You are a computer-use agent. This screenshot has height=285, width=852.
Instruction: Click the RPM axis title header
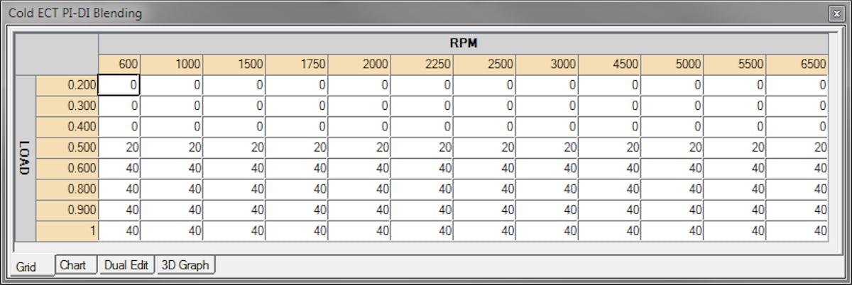[x=463, y=43]
